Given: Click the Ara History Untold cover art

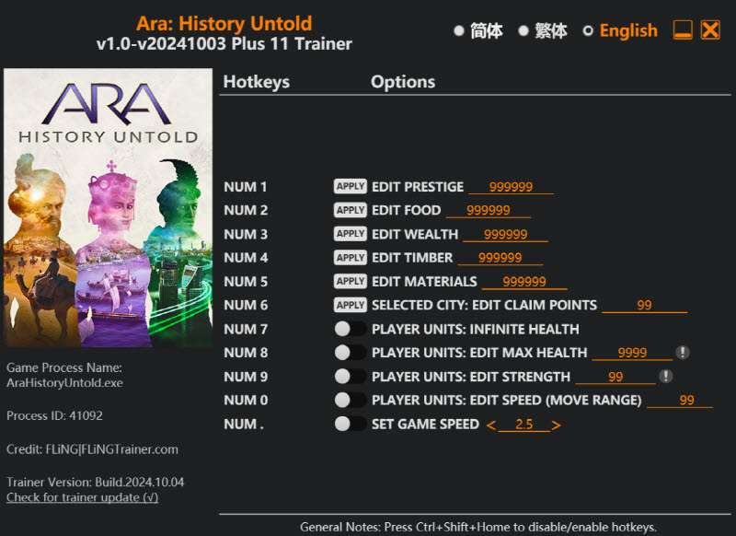Looking at the screenshot, I should click(108, 208).
